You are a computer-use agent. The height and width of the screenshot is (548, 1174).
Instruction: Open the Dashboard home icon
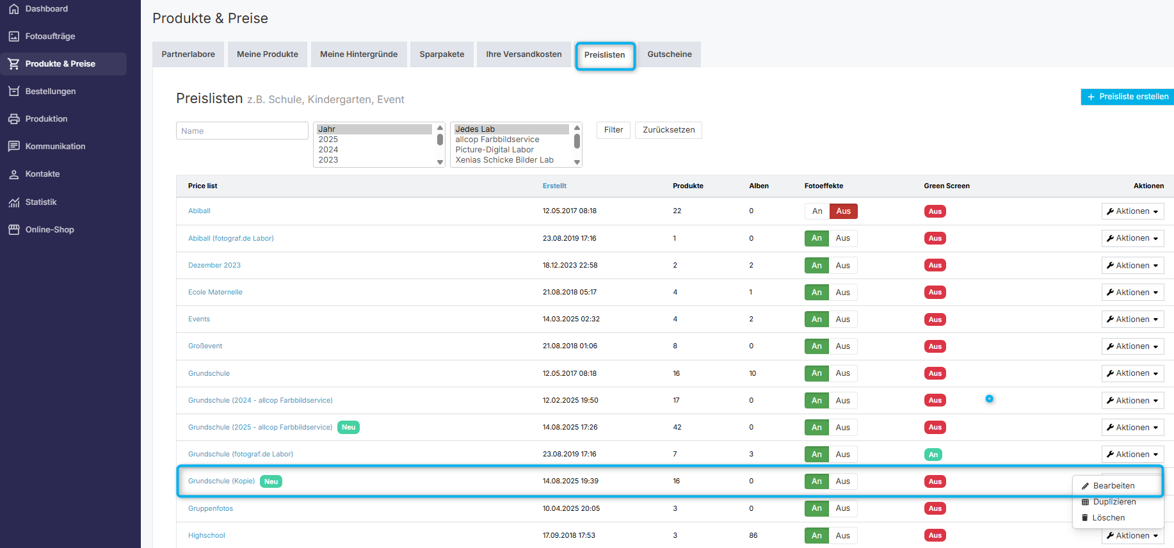13,9
